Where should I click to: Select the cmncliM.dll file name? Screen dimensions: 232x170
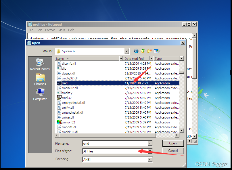pyautogui.click(x=69, y=127)
